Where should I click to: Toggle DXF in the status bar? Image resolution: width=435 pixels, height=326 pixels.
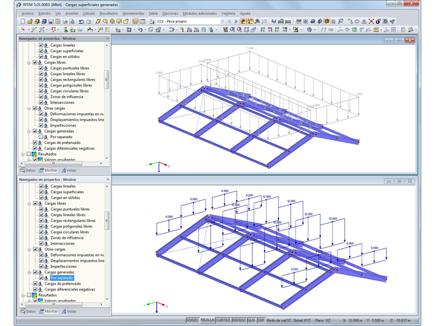[261, 320]
